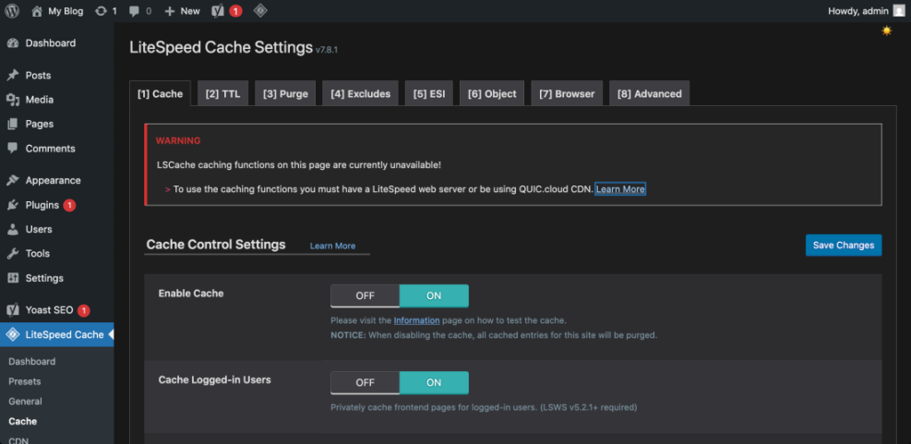The height and width of the screenshot is (444, 911).
Task: Click the Posts pushpin icon
Action: tap(13, 76)
